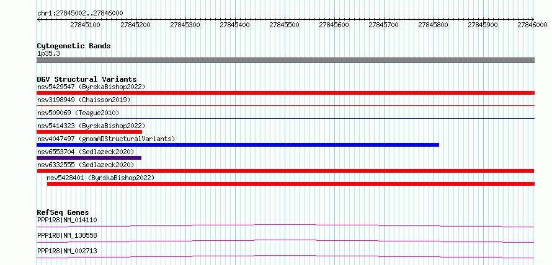Open the nsv6553704 (Sedlazeck2020) label
Image resolution: width=552 pixels, height=265 pixels.
click(86, 152)
